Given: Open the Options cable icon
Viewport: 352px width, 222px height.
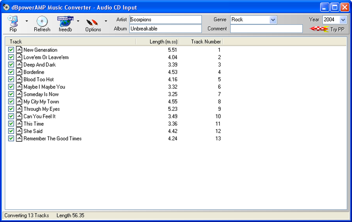Looking at the screenshot, I should 92,23.
